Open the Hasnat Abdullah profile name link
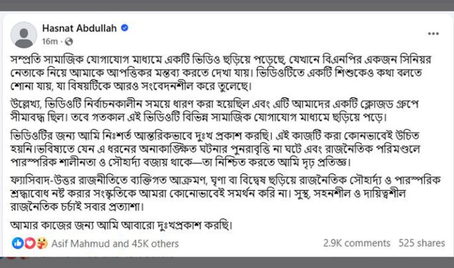 [x=78, y=28]
